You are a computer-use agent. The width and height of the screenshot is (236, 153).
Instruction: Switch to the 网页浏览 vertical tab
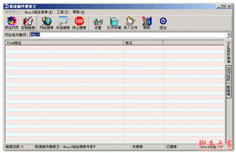tap(229, 74)
